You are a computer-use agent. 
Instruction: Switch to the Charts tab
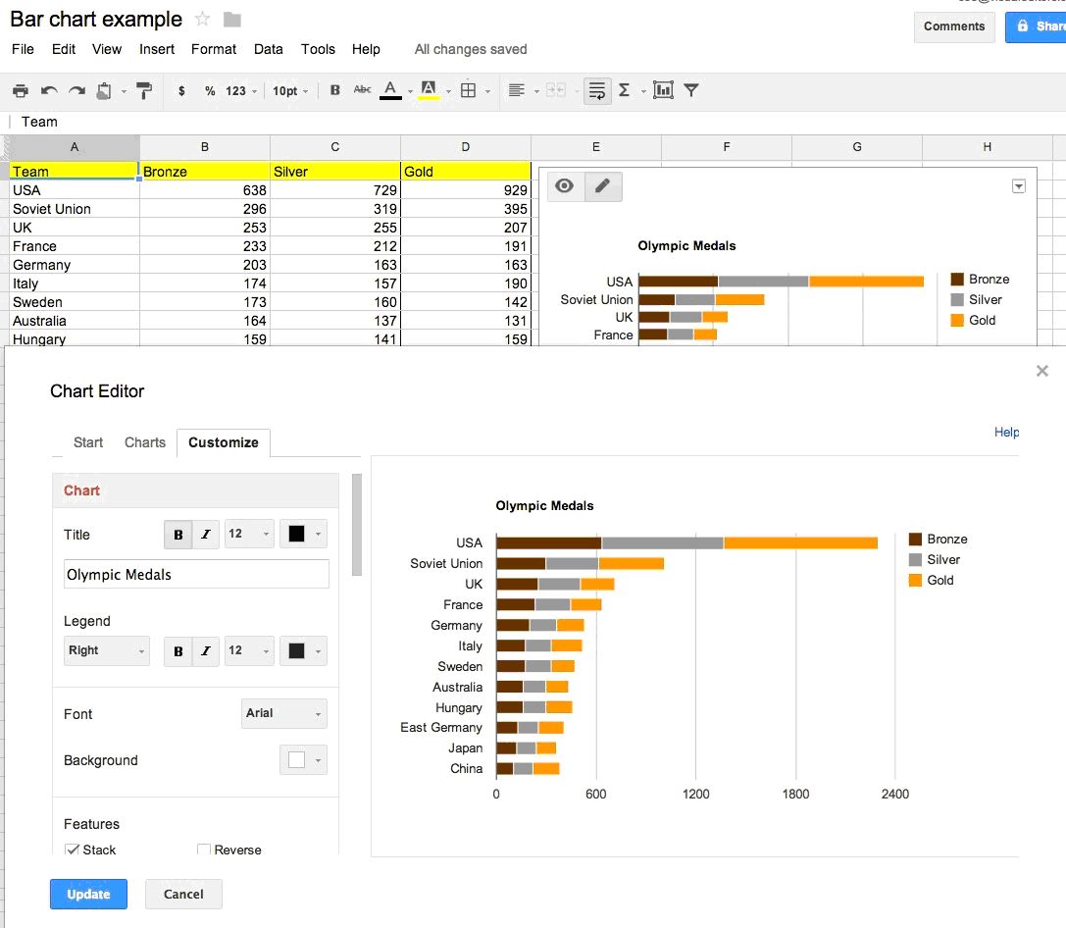tap(145, 442)
